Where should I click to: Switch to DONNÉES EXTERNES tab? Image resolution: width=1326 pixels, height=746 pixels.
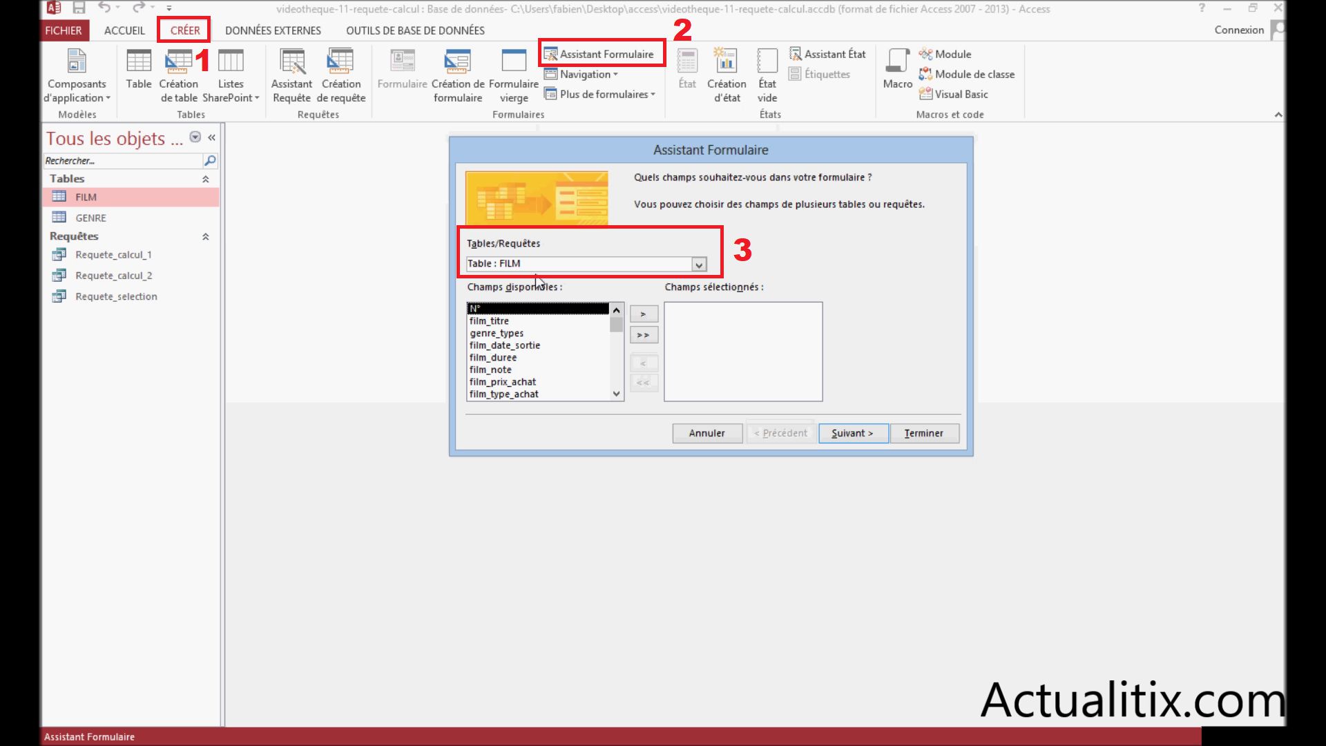(x=273, y=30)
